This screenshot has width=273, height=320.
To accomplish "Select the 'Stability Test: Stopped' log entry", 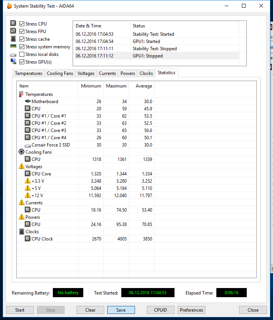I will tap(157, 49).
